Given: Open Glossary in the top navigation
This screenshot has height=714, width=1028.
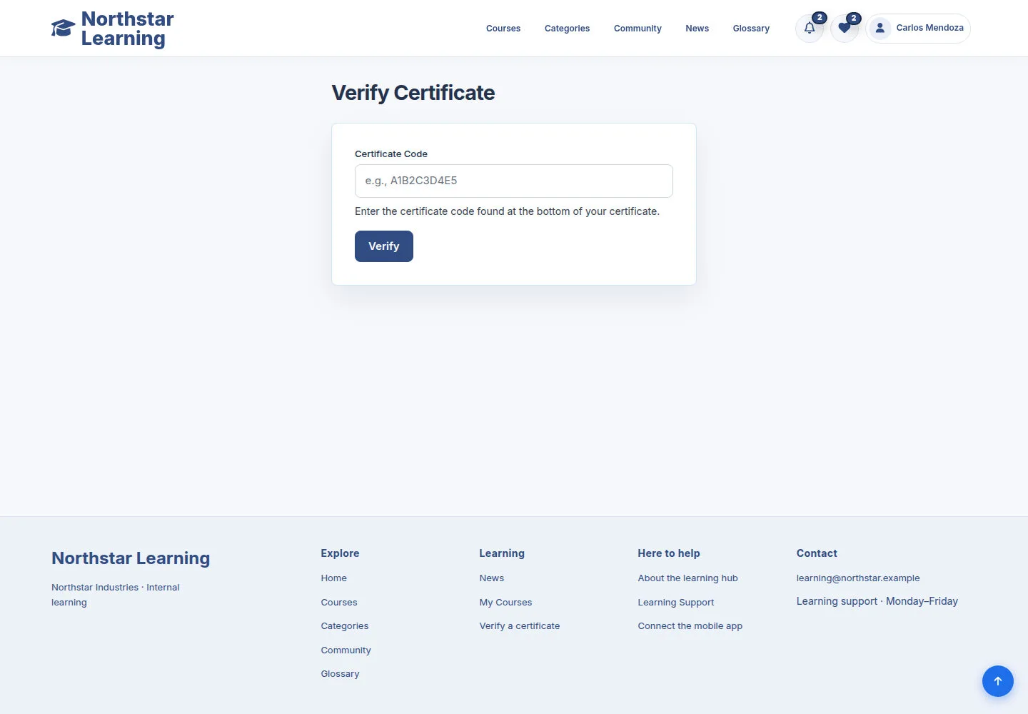Looking at the screenshot, I should coord(751,29).
